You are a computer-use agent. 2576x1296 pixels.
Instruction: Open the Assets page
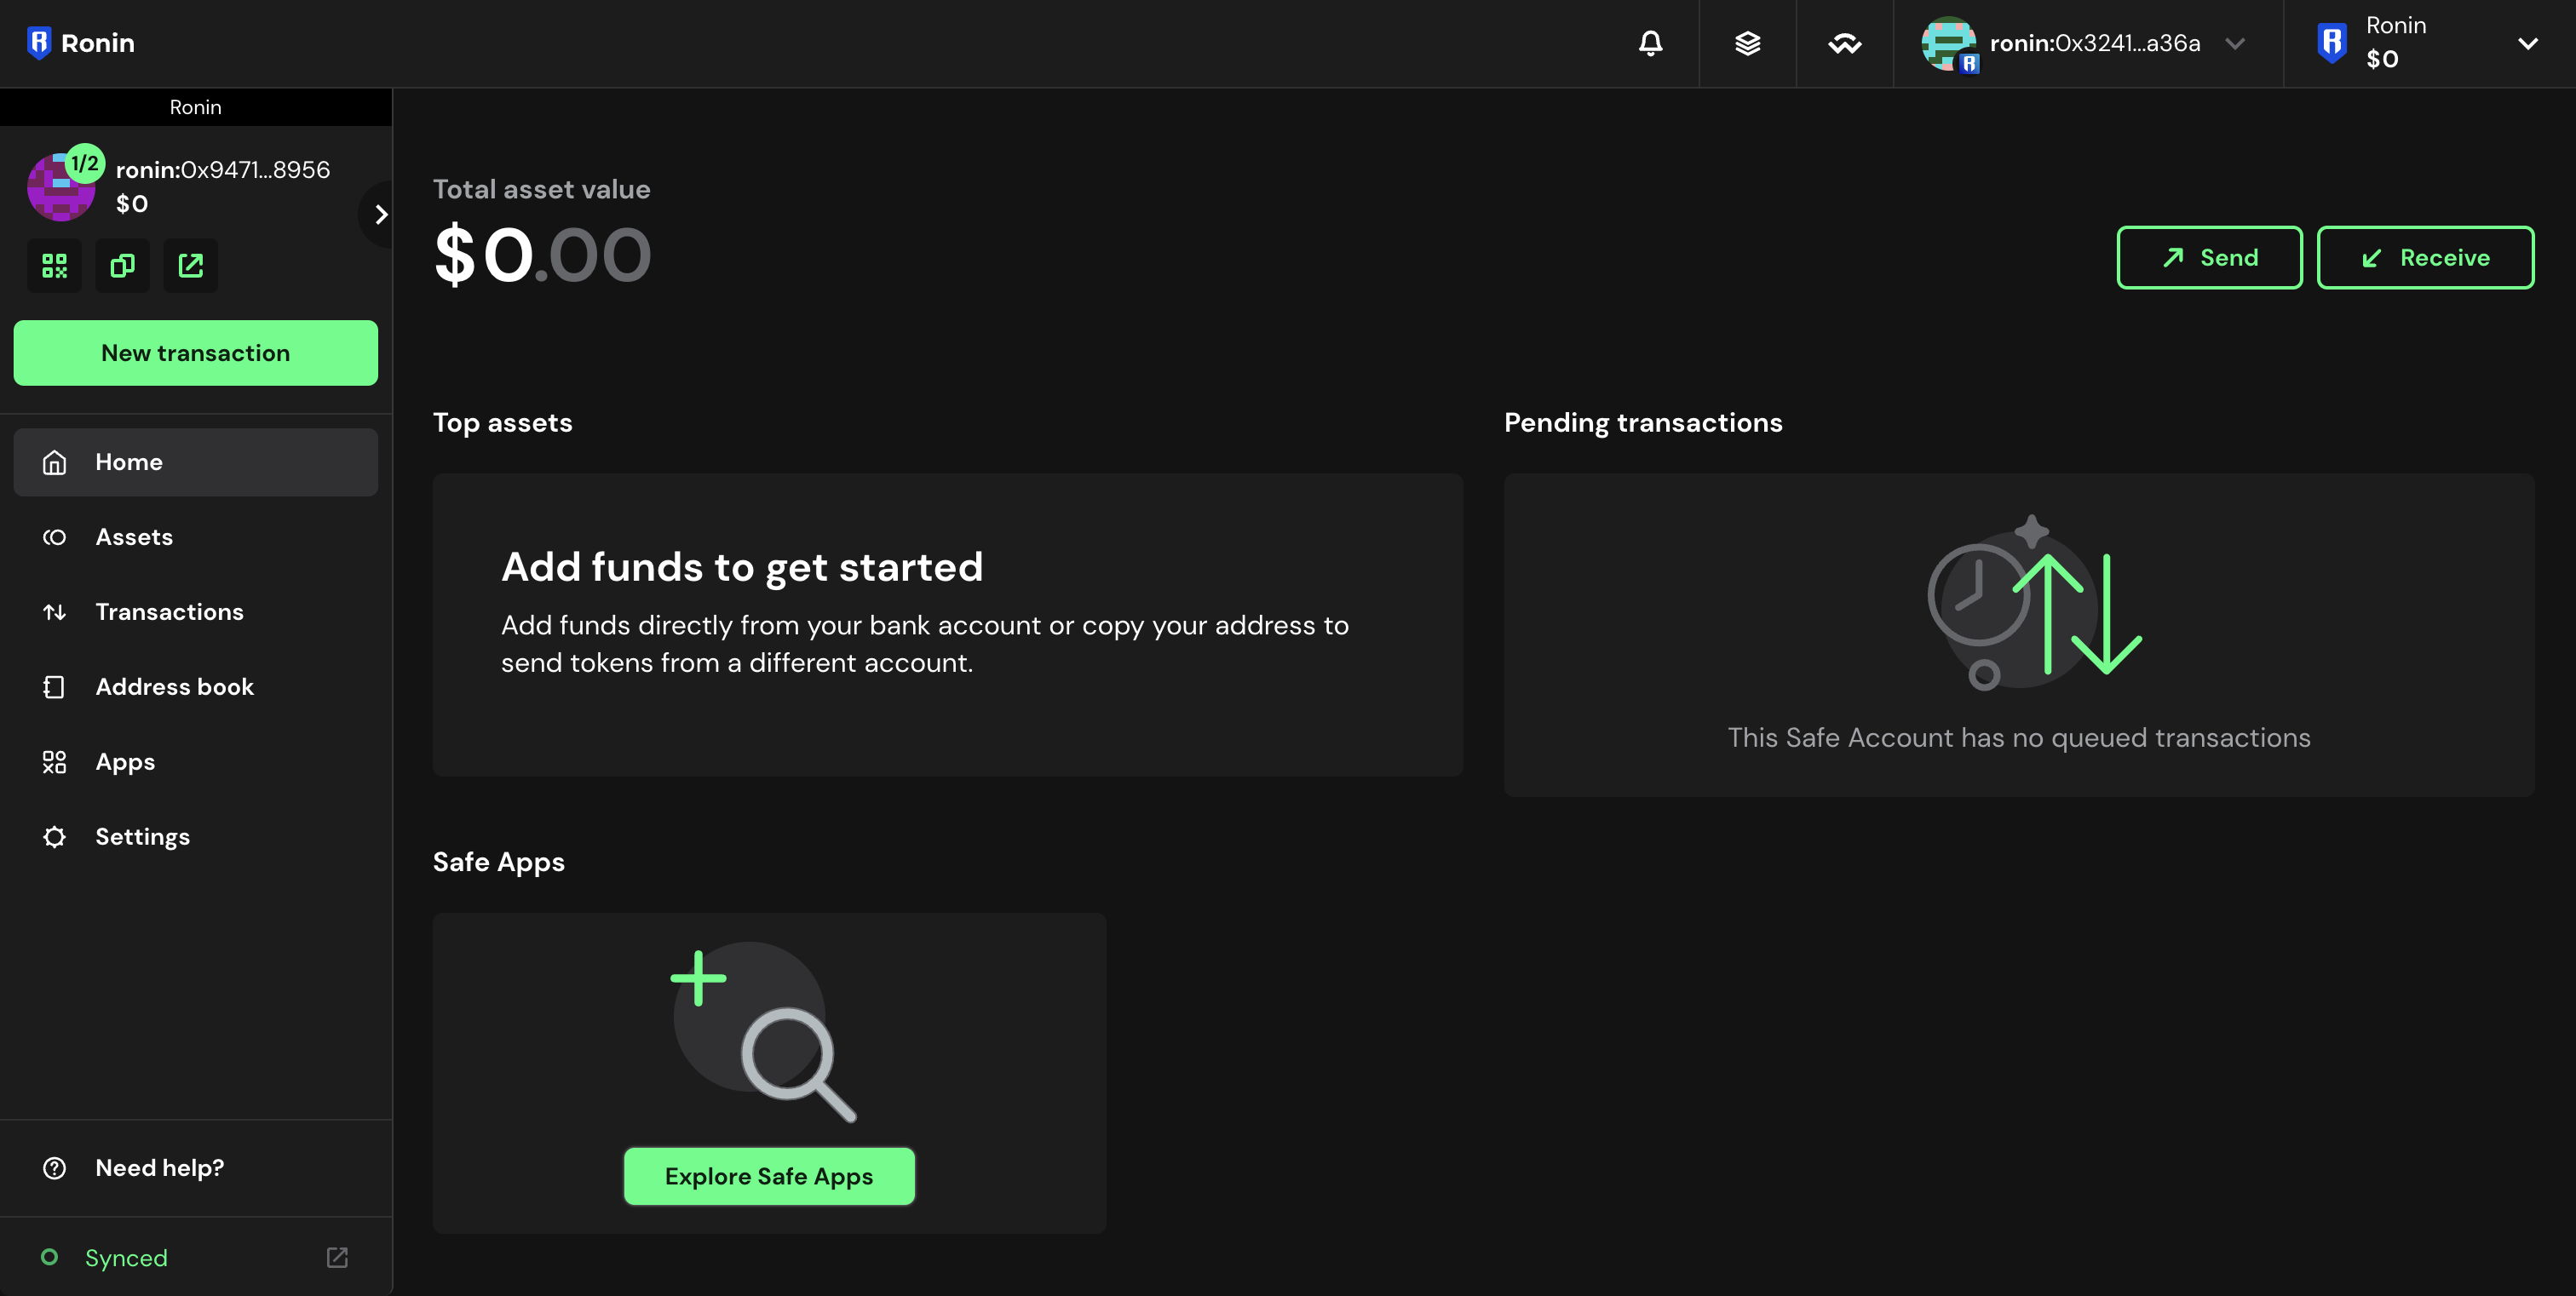pos(195,537)
